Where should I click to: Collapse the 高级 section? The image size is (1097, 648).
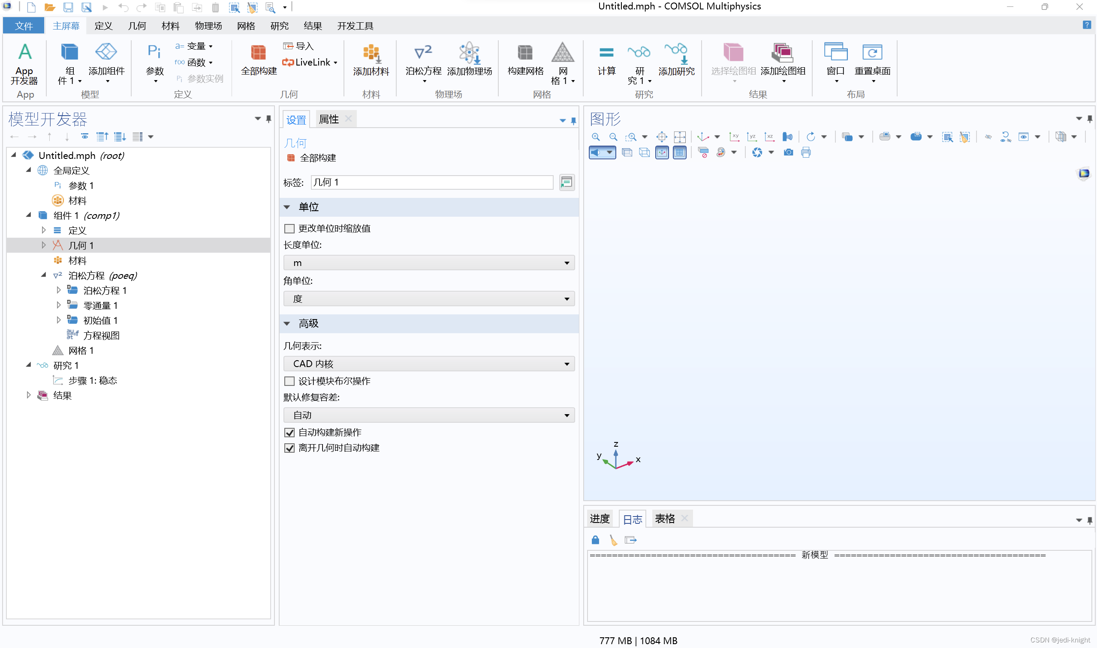[287, 323]
